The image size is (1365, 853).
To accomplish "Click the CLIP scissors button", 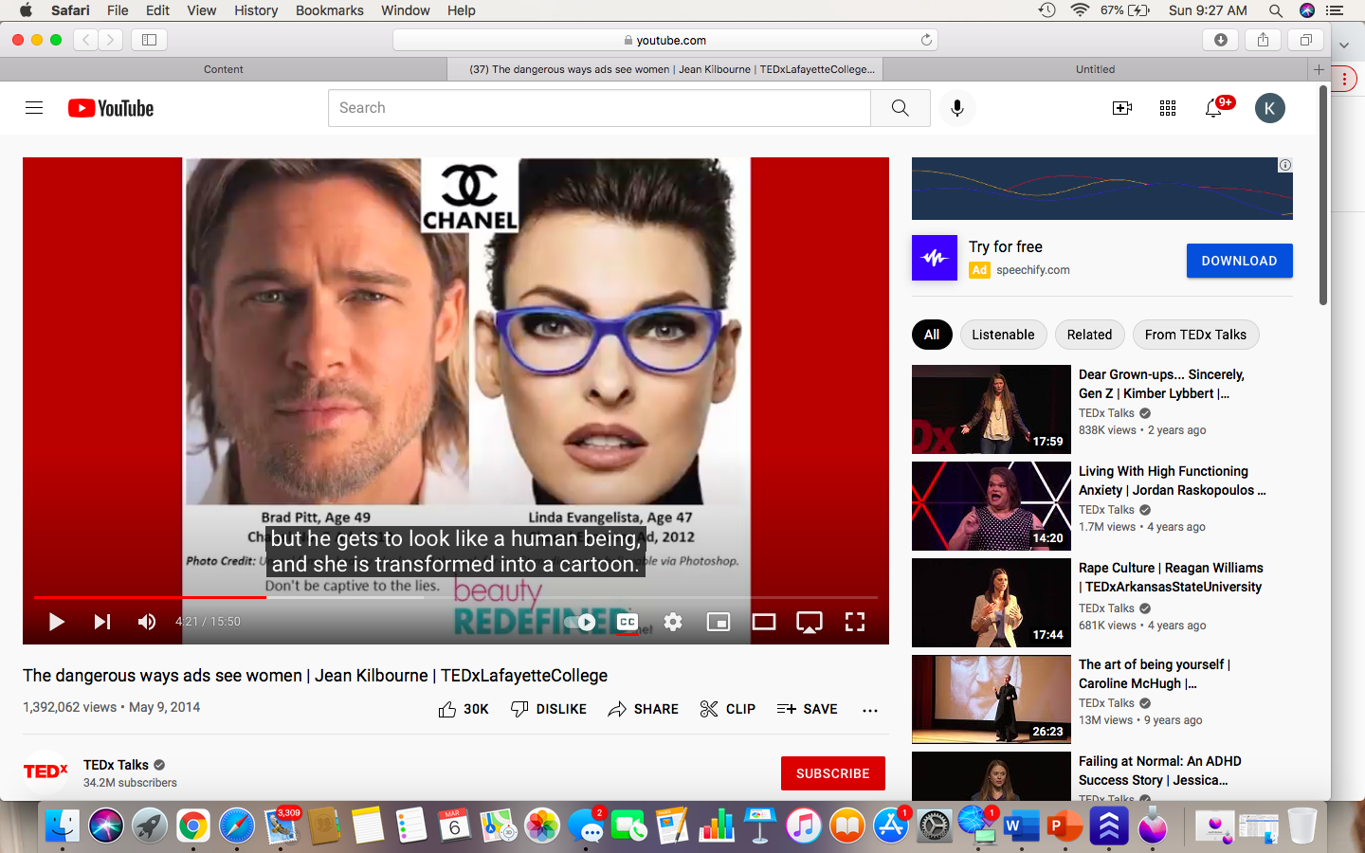I will point(728,709).
